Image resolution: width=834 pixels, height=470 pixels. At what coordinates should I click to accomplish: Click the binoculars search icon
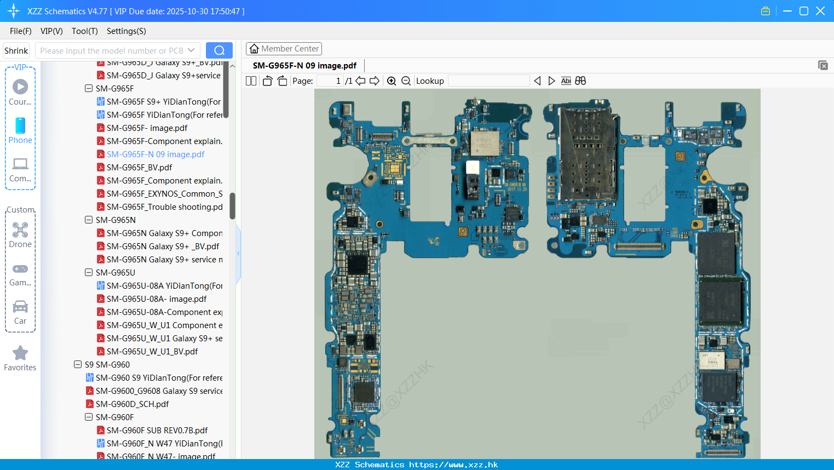coord(580,81)
